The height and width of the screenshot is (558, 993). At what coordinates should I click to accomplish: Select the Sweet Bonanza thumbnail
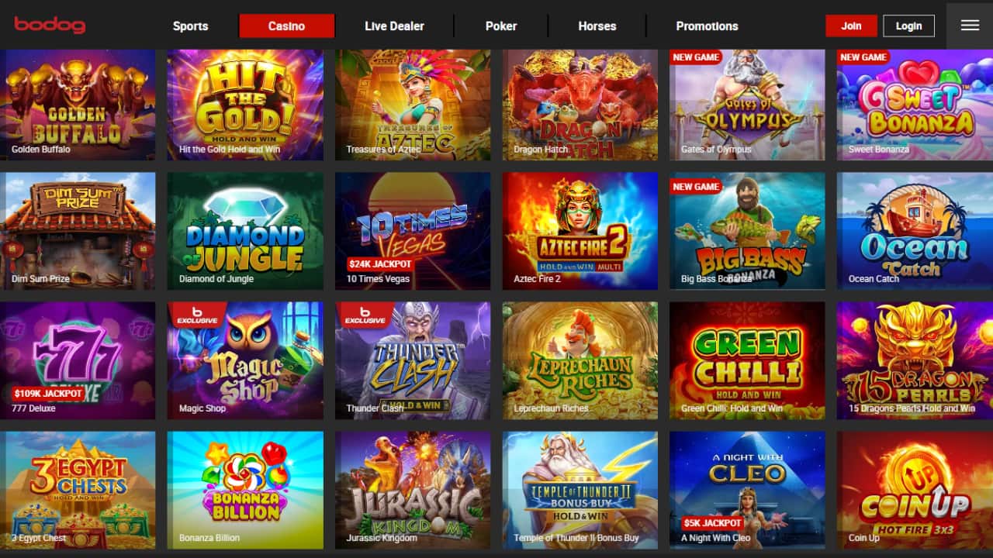coord(915,105)
